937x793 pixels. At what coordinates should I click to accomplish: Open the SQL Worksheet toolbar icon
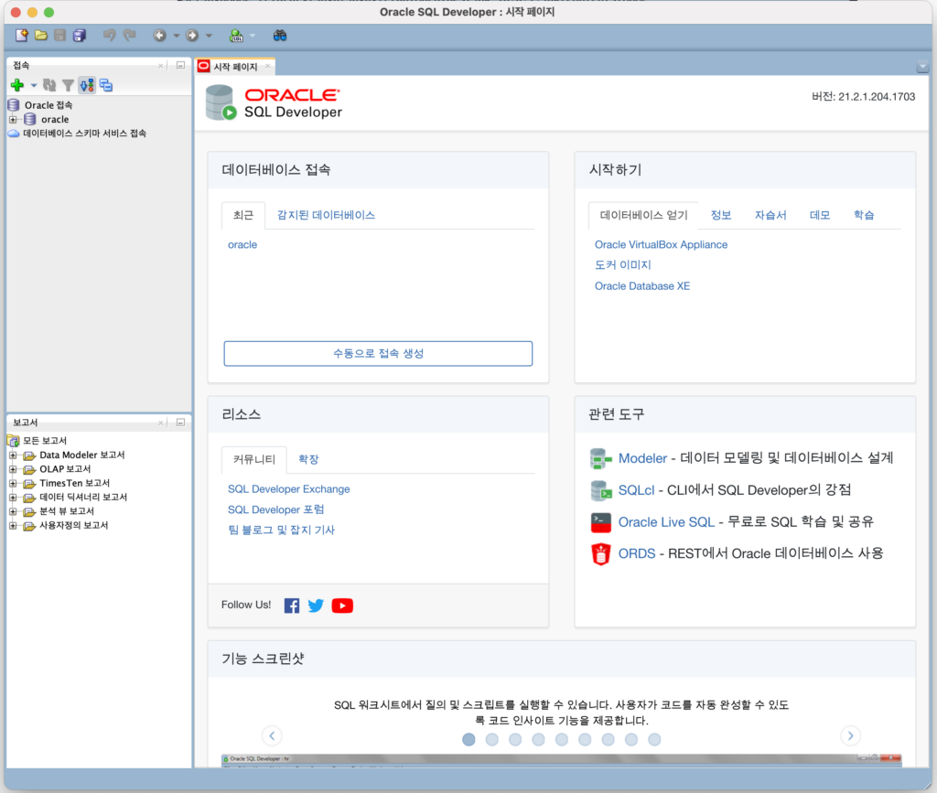click(237, 36)
